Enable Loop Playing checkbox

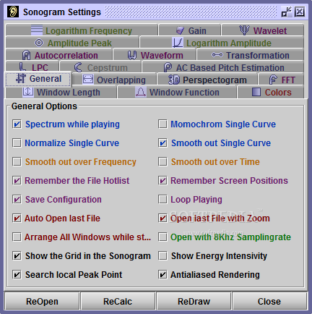point(162,200)
